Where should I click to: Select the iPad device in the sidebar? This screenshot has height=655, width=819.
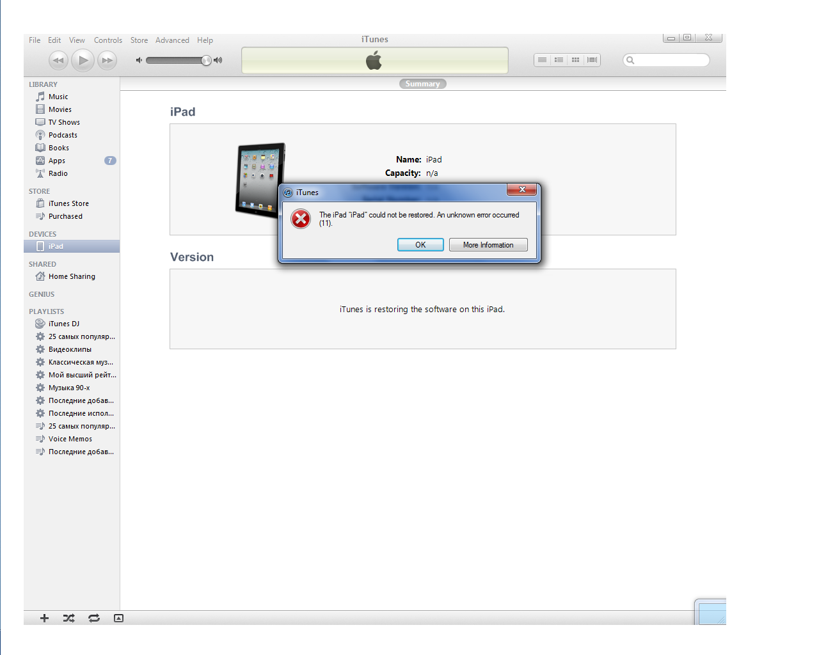(72, 246)
